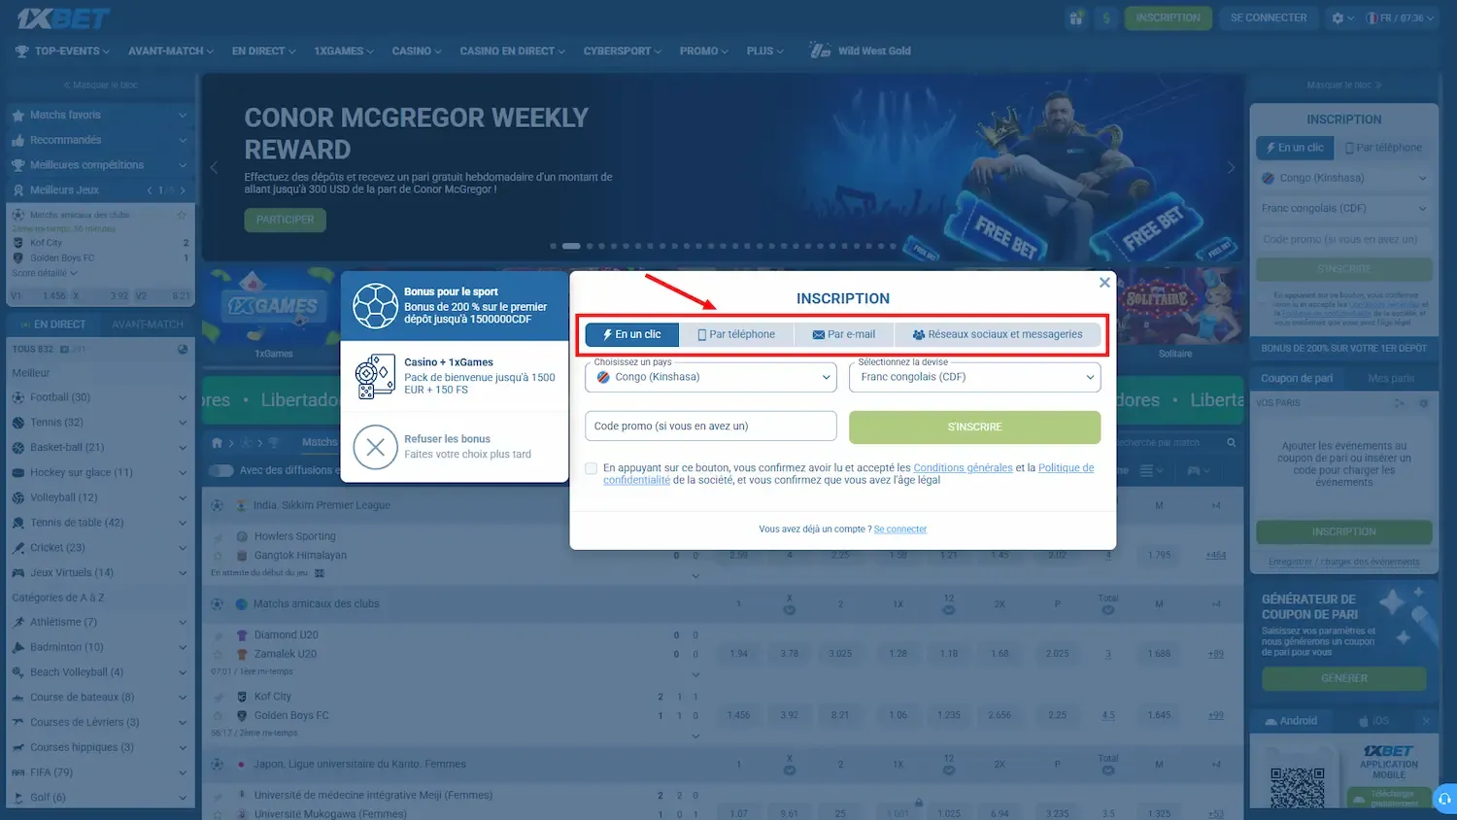This screenshot has width=1457, height=820.
Task: Open the EN DIRECT menu
Action: coord(264,51)
